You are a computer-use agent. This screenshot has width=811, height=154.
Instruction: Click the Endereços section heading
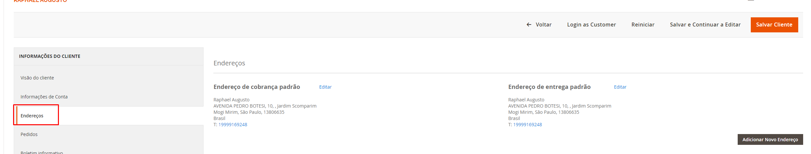pos(229,63)
